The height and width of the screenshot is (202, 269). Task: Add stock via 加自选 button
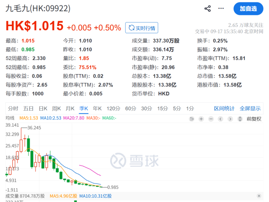click(248, 8)
